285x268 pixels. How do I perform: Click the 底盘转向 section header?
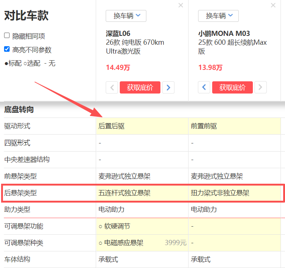[19, 109]
